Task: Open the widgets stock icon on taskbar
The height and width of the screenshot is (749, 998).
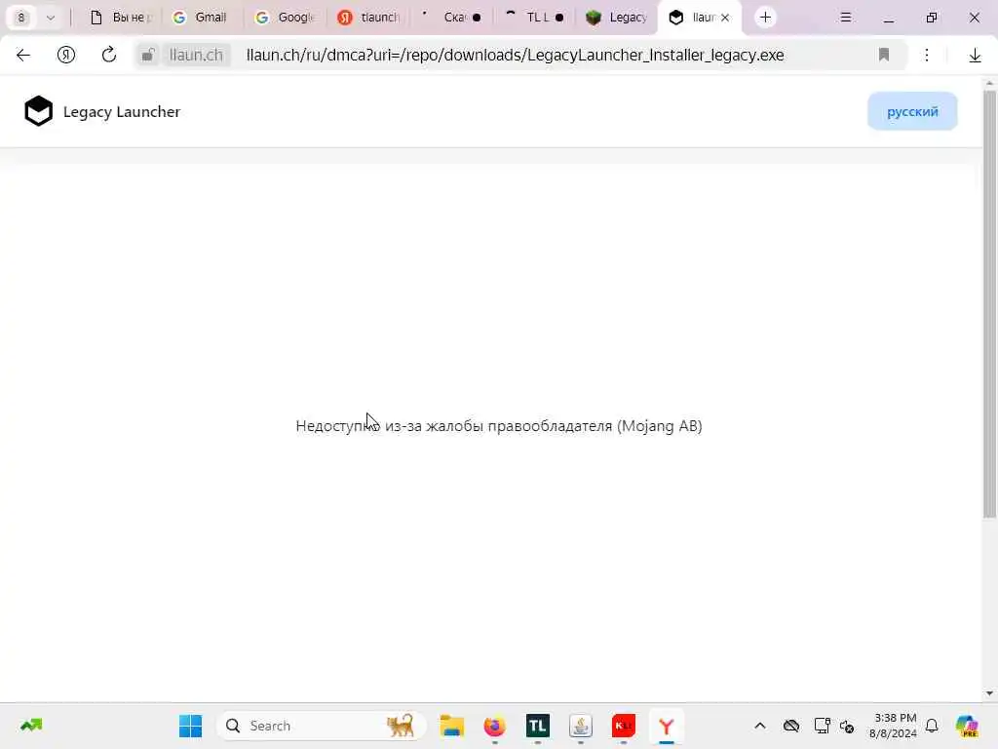Action: point(31,726)
